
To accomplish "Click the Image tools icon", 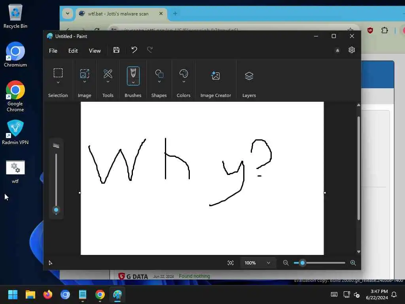I will (85, 73).
